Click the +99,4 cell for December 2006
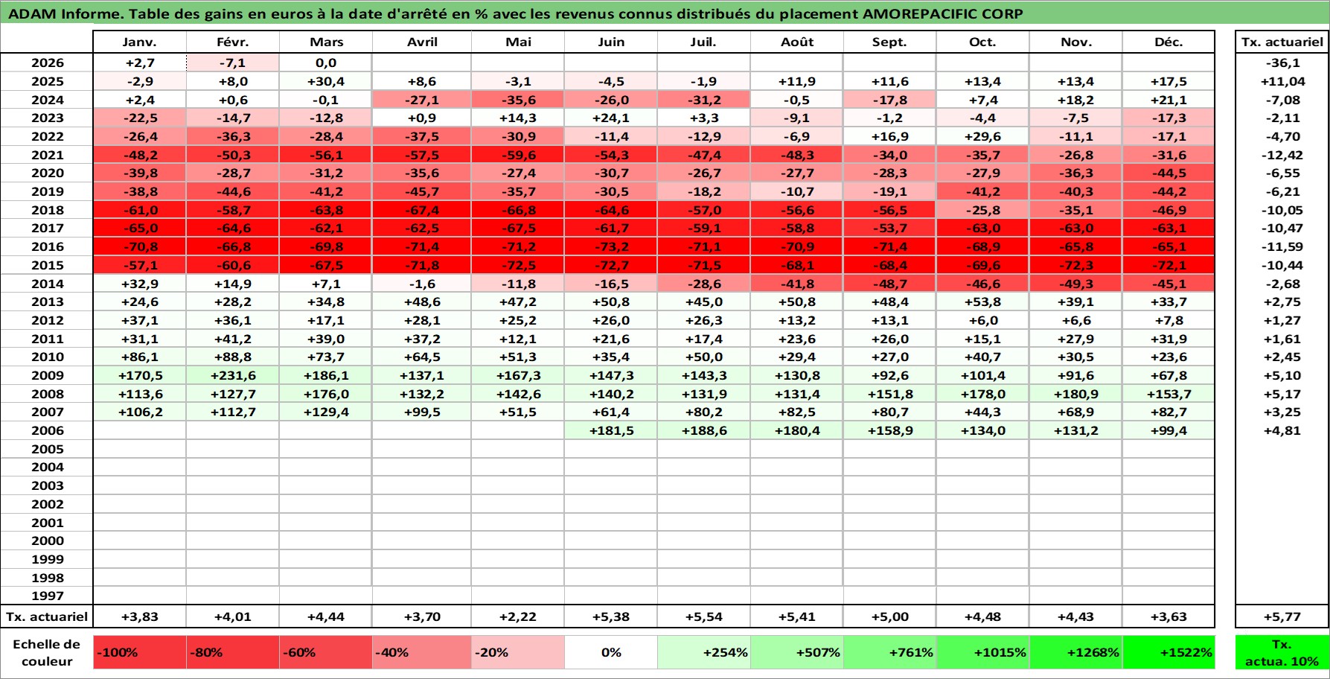Viewport: 1330px width, 679px height. pos(1168,430)
